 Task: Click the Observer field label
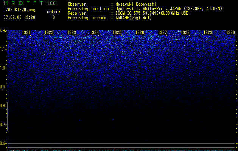(x=77, y=4)
